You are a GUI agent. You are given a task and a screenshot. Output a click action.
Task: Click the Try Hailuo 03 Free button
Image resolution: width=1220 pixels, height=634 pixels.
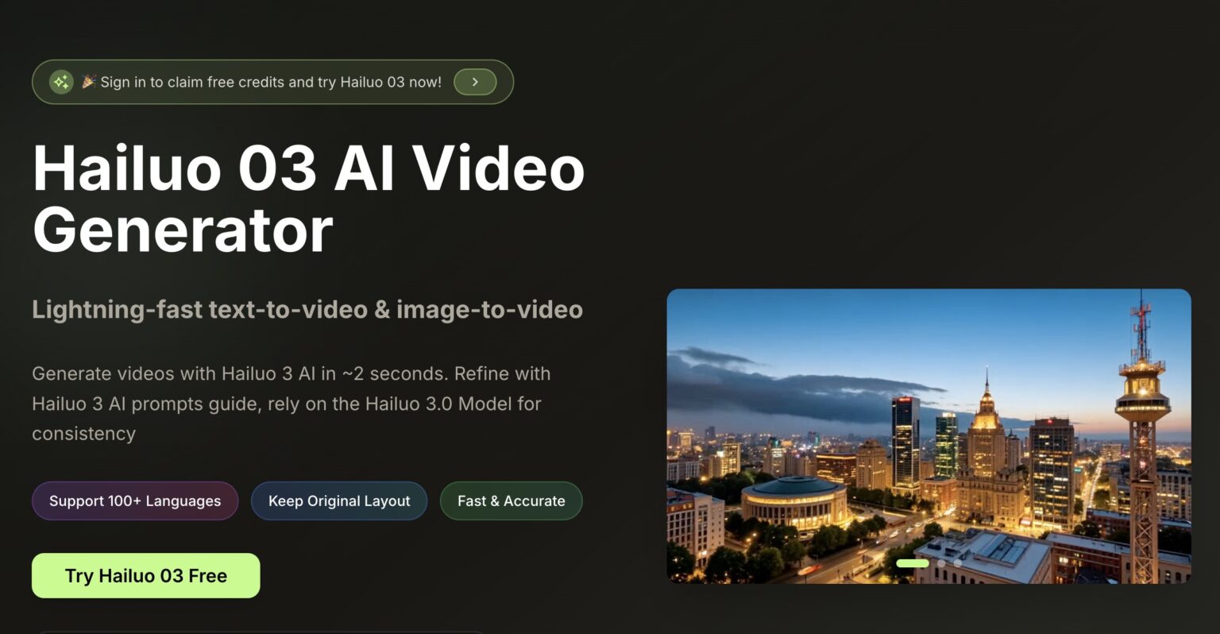coord(146,575)
